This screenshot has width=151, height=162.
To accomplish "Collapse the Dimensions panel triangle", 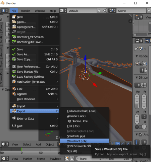I will pyautogui.click(x=137, y=78).
